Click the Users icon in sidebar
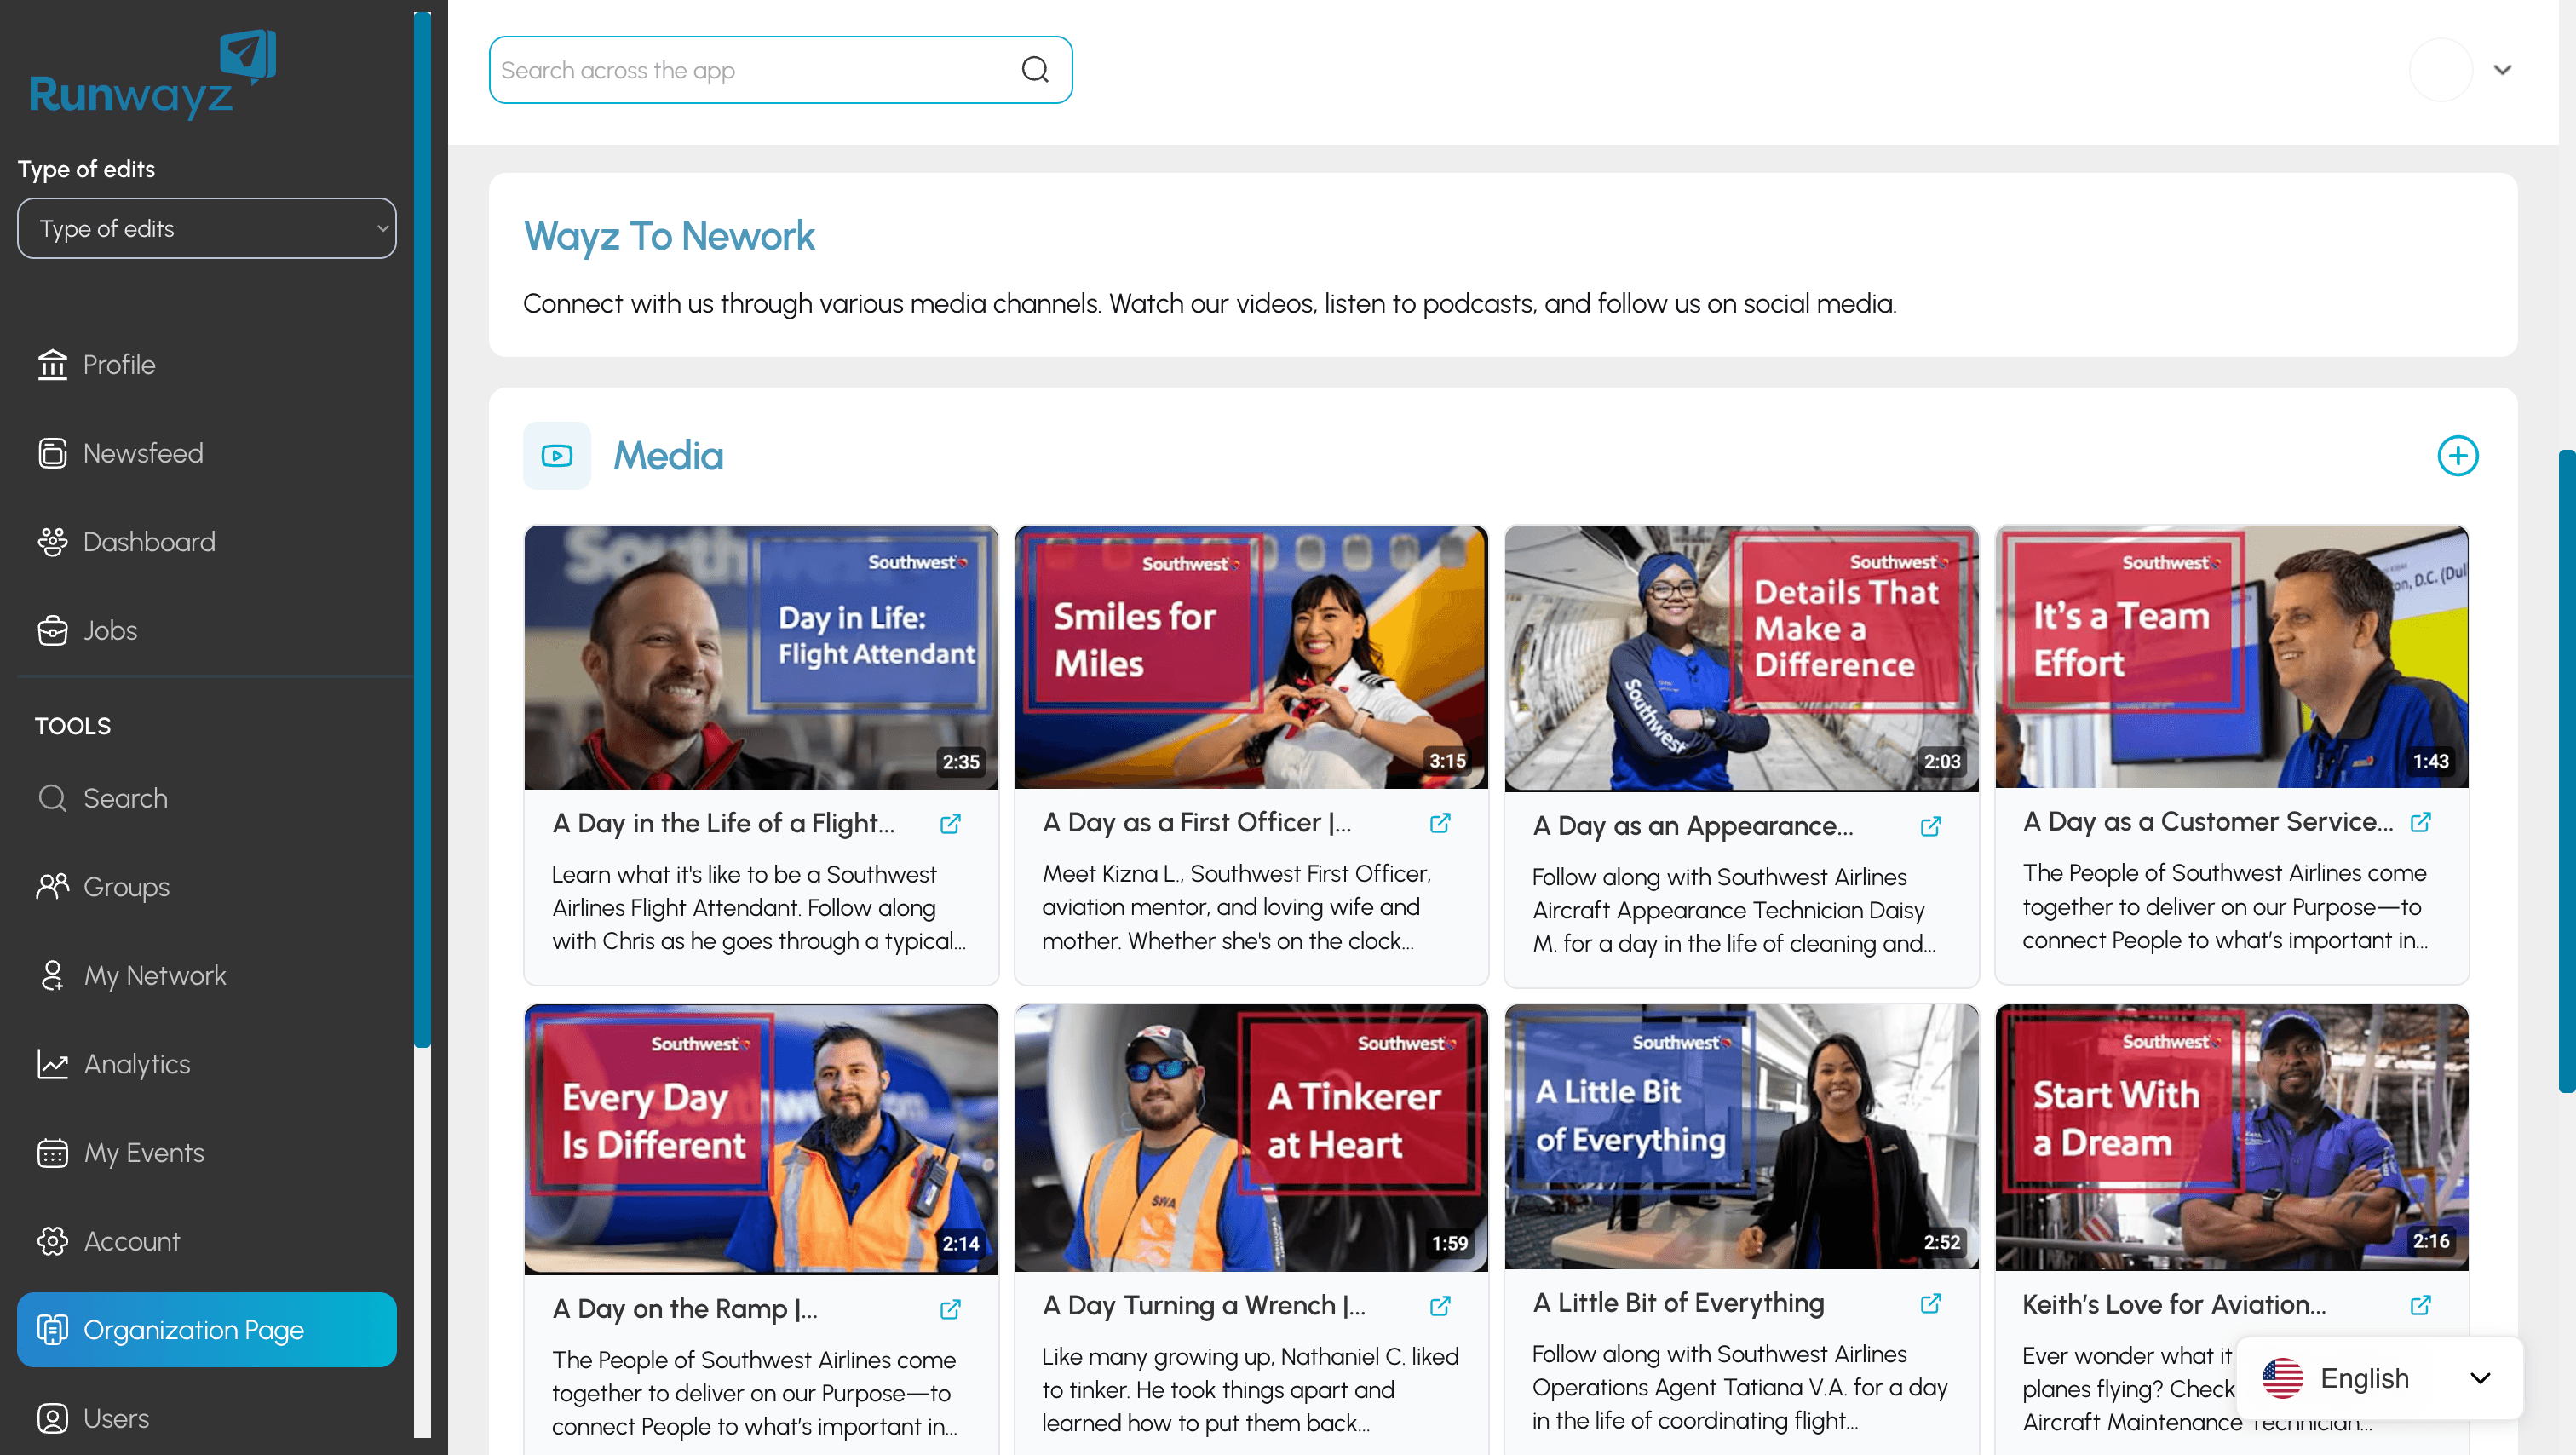Image resolution: width=2576 pixels, height=1455 pixels. (52, 1418)
